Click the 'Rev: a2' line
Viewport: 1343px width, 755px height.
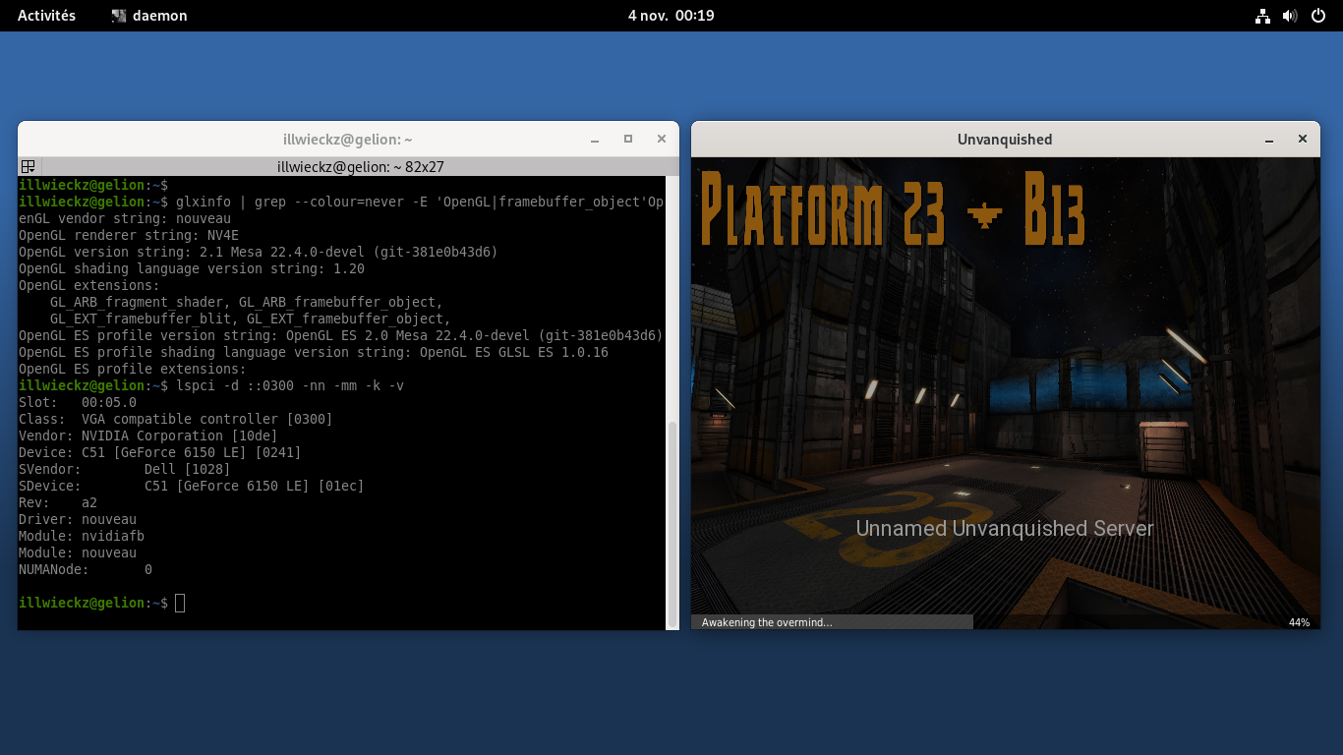coord(58,502)
